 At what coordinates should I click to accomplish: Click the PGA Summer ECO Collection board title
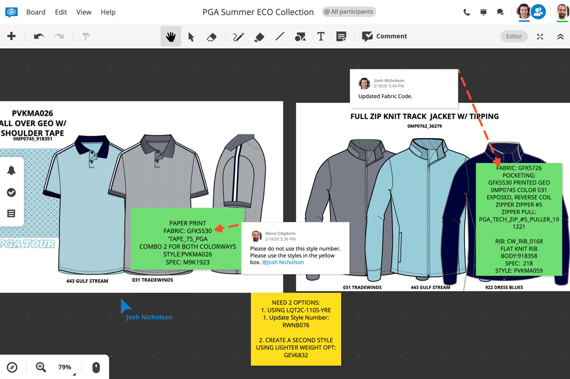[x=258, y=12]
